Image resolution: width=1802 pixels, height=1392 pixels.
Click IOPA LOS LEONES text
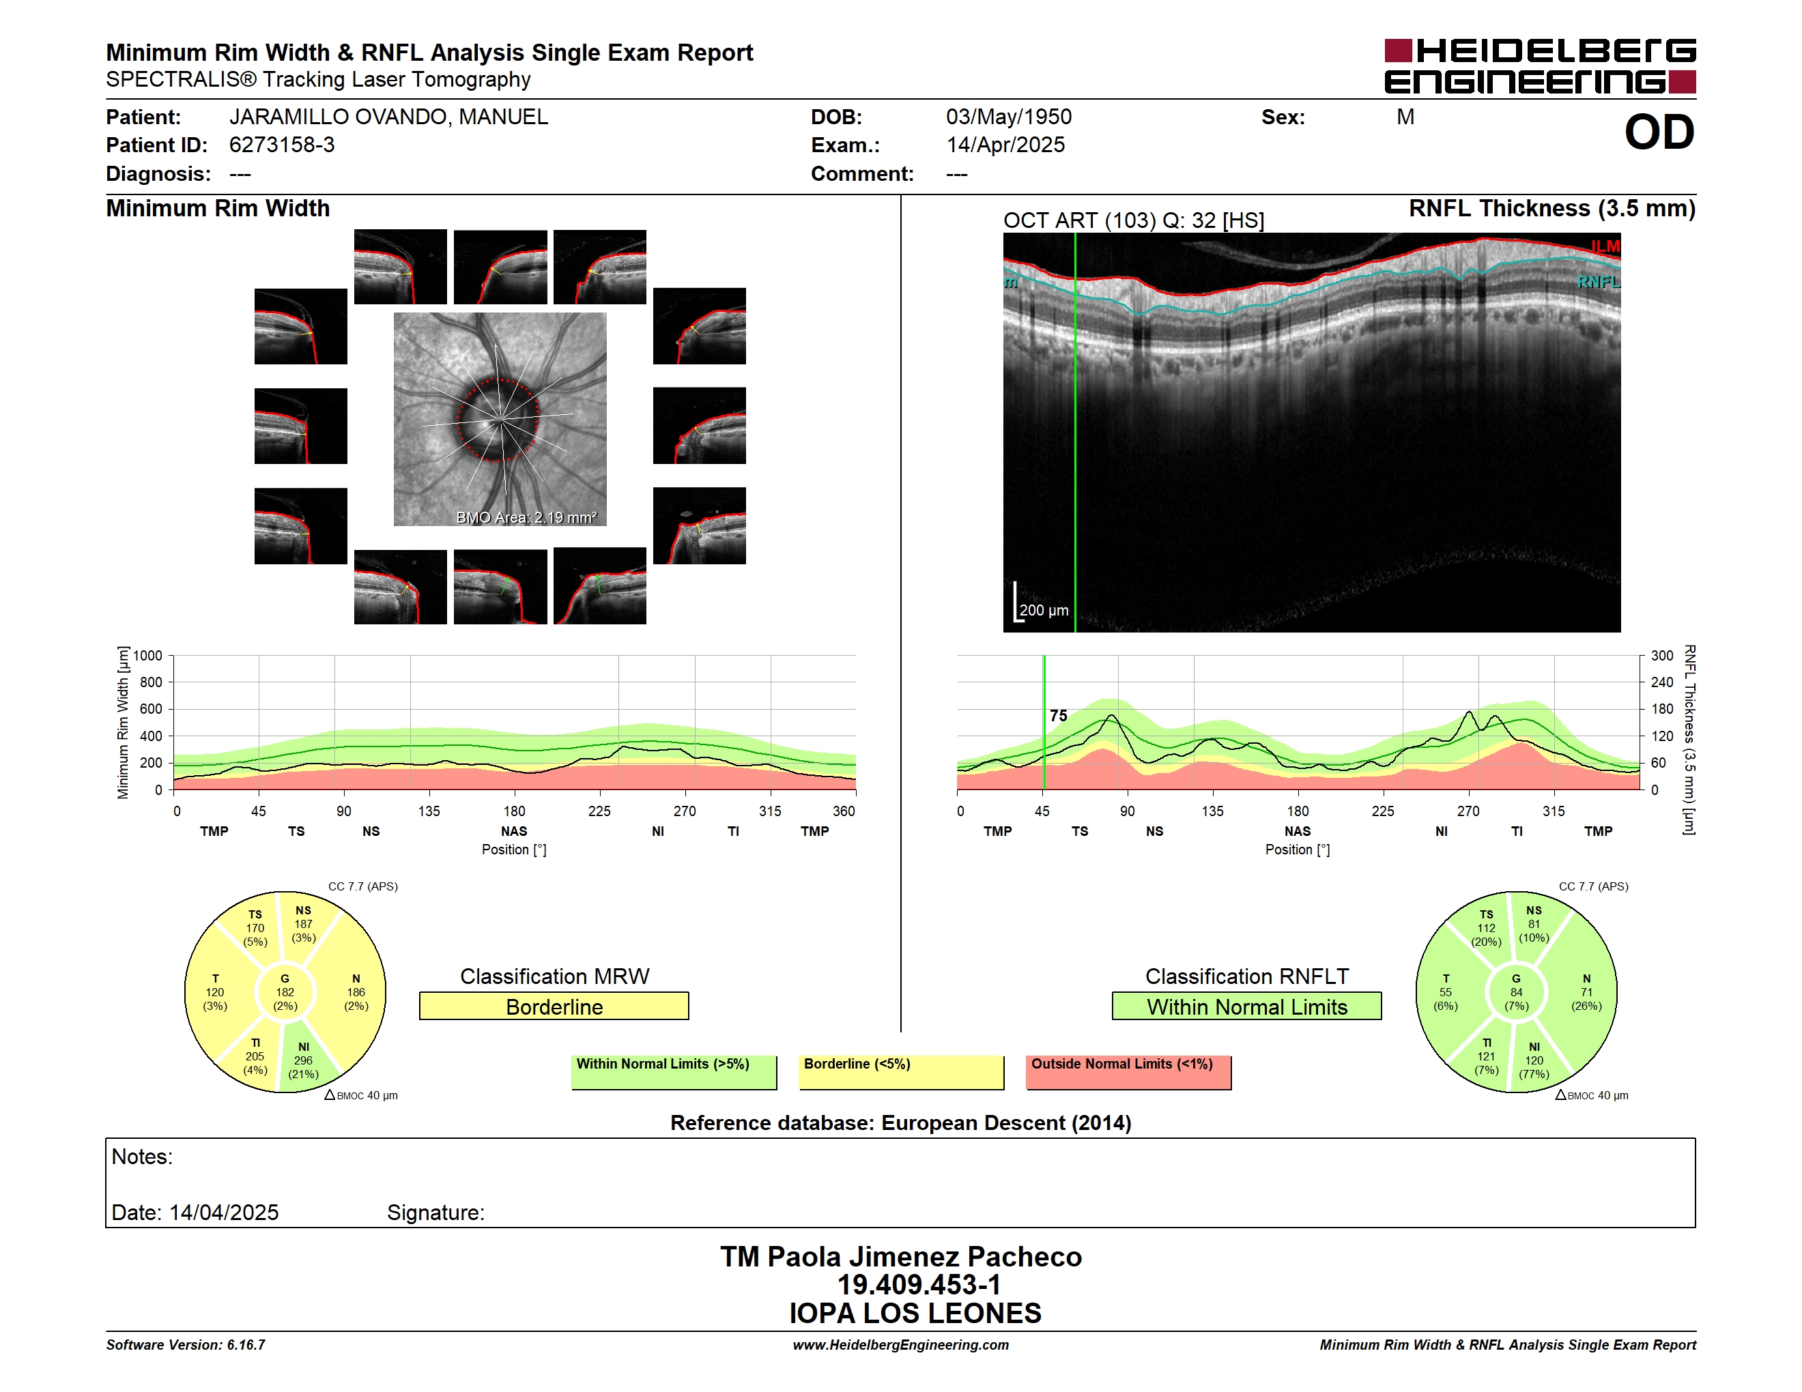coord(915,1313)
